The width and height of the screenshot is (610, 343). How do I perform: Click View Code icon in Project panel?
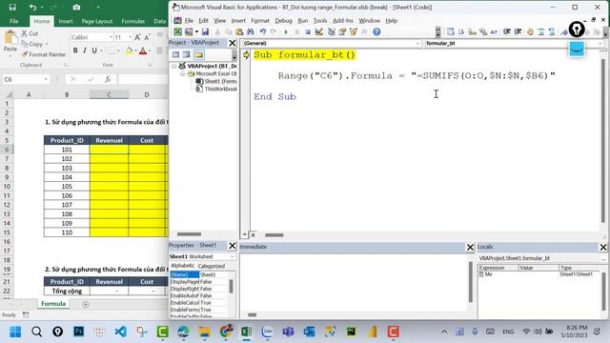pyautogui.click(x=175, y=54)
